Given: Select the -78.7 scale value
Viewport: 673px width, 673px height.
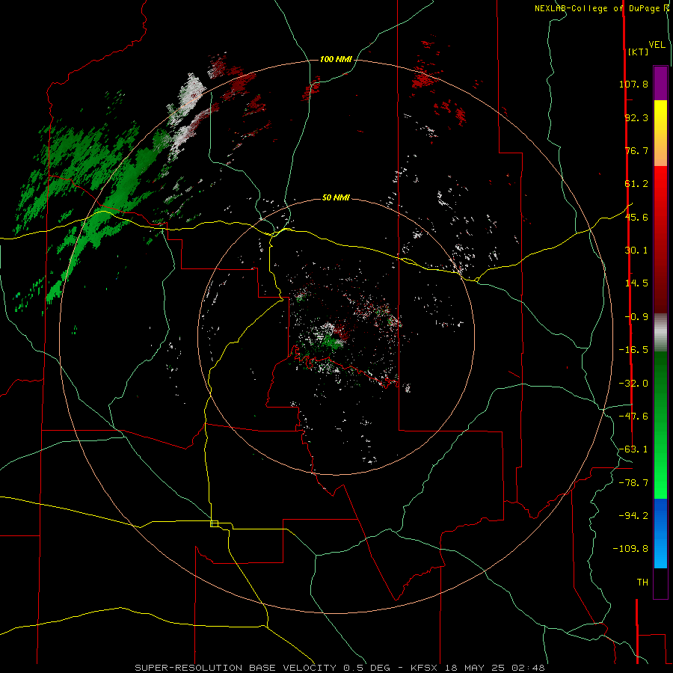Looking at the screenshot, I should (x=633, y=483).
